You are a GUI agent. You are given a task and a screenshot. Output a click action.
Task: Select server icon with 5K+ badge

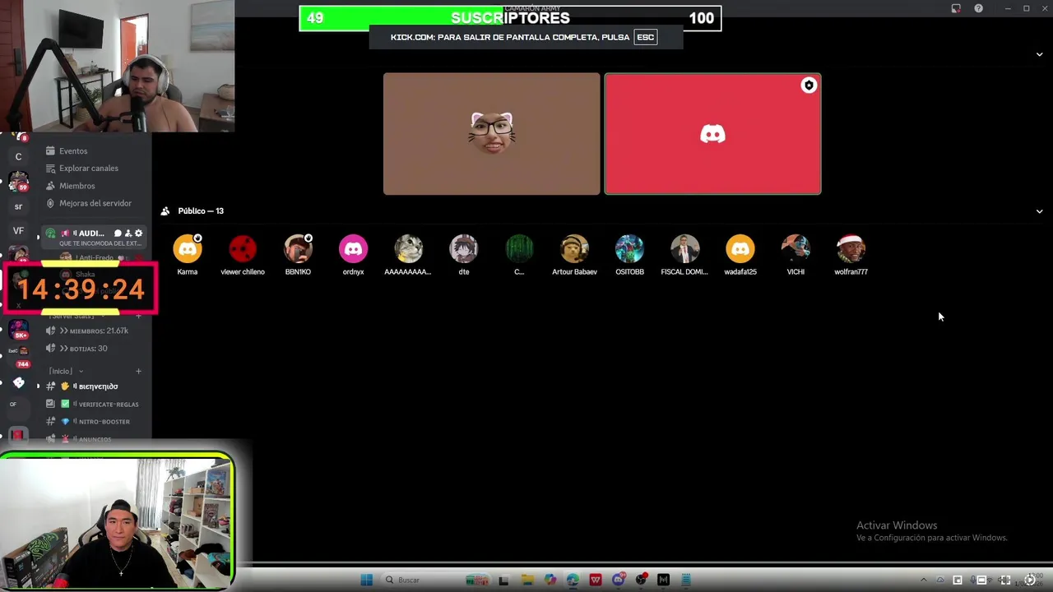click(x=18, y=330)
